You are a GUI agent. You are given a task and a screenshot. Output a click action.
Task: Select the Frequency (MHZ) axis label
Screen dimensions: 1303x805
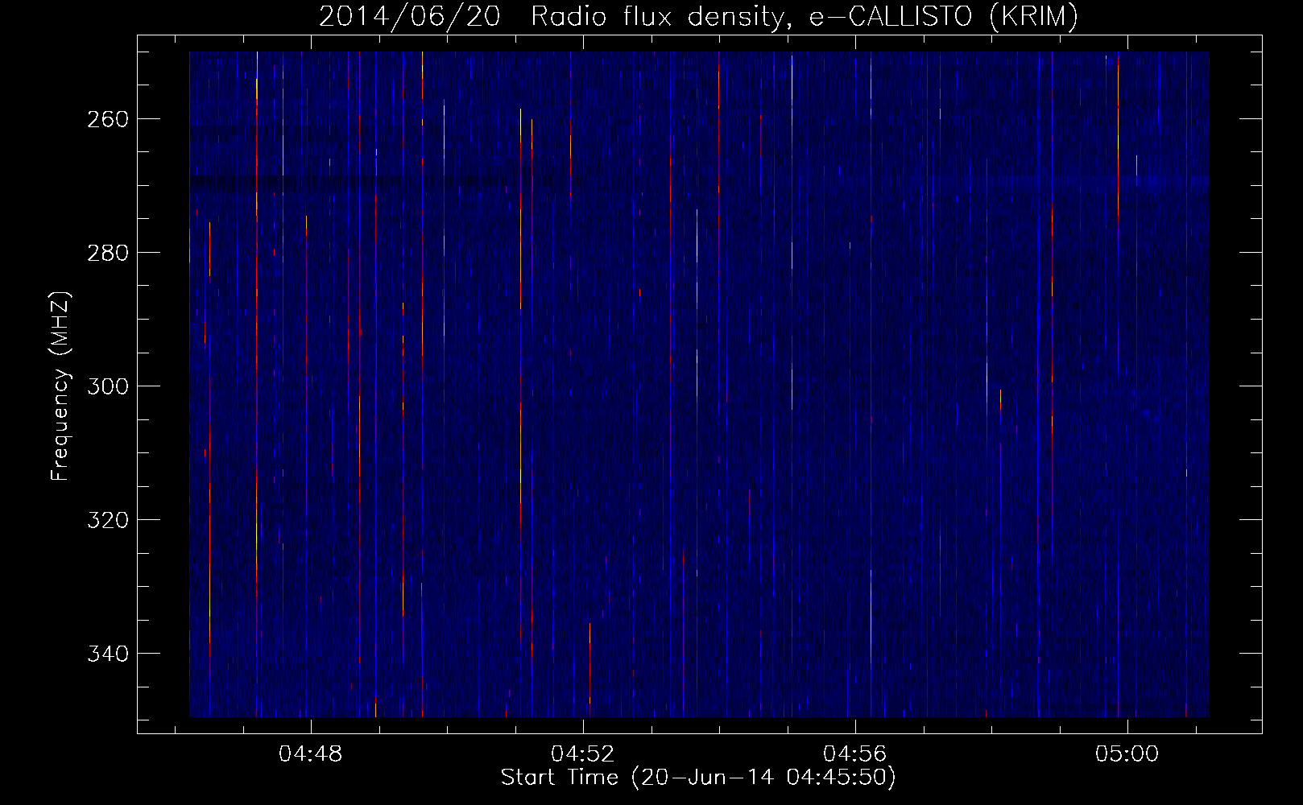coord(60,386)
